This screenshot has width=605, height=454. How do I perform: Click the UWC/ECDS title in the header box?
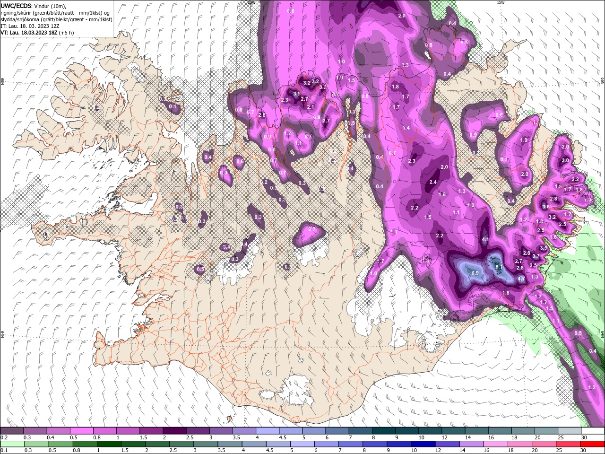click(17, 5)
